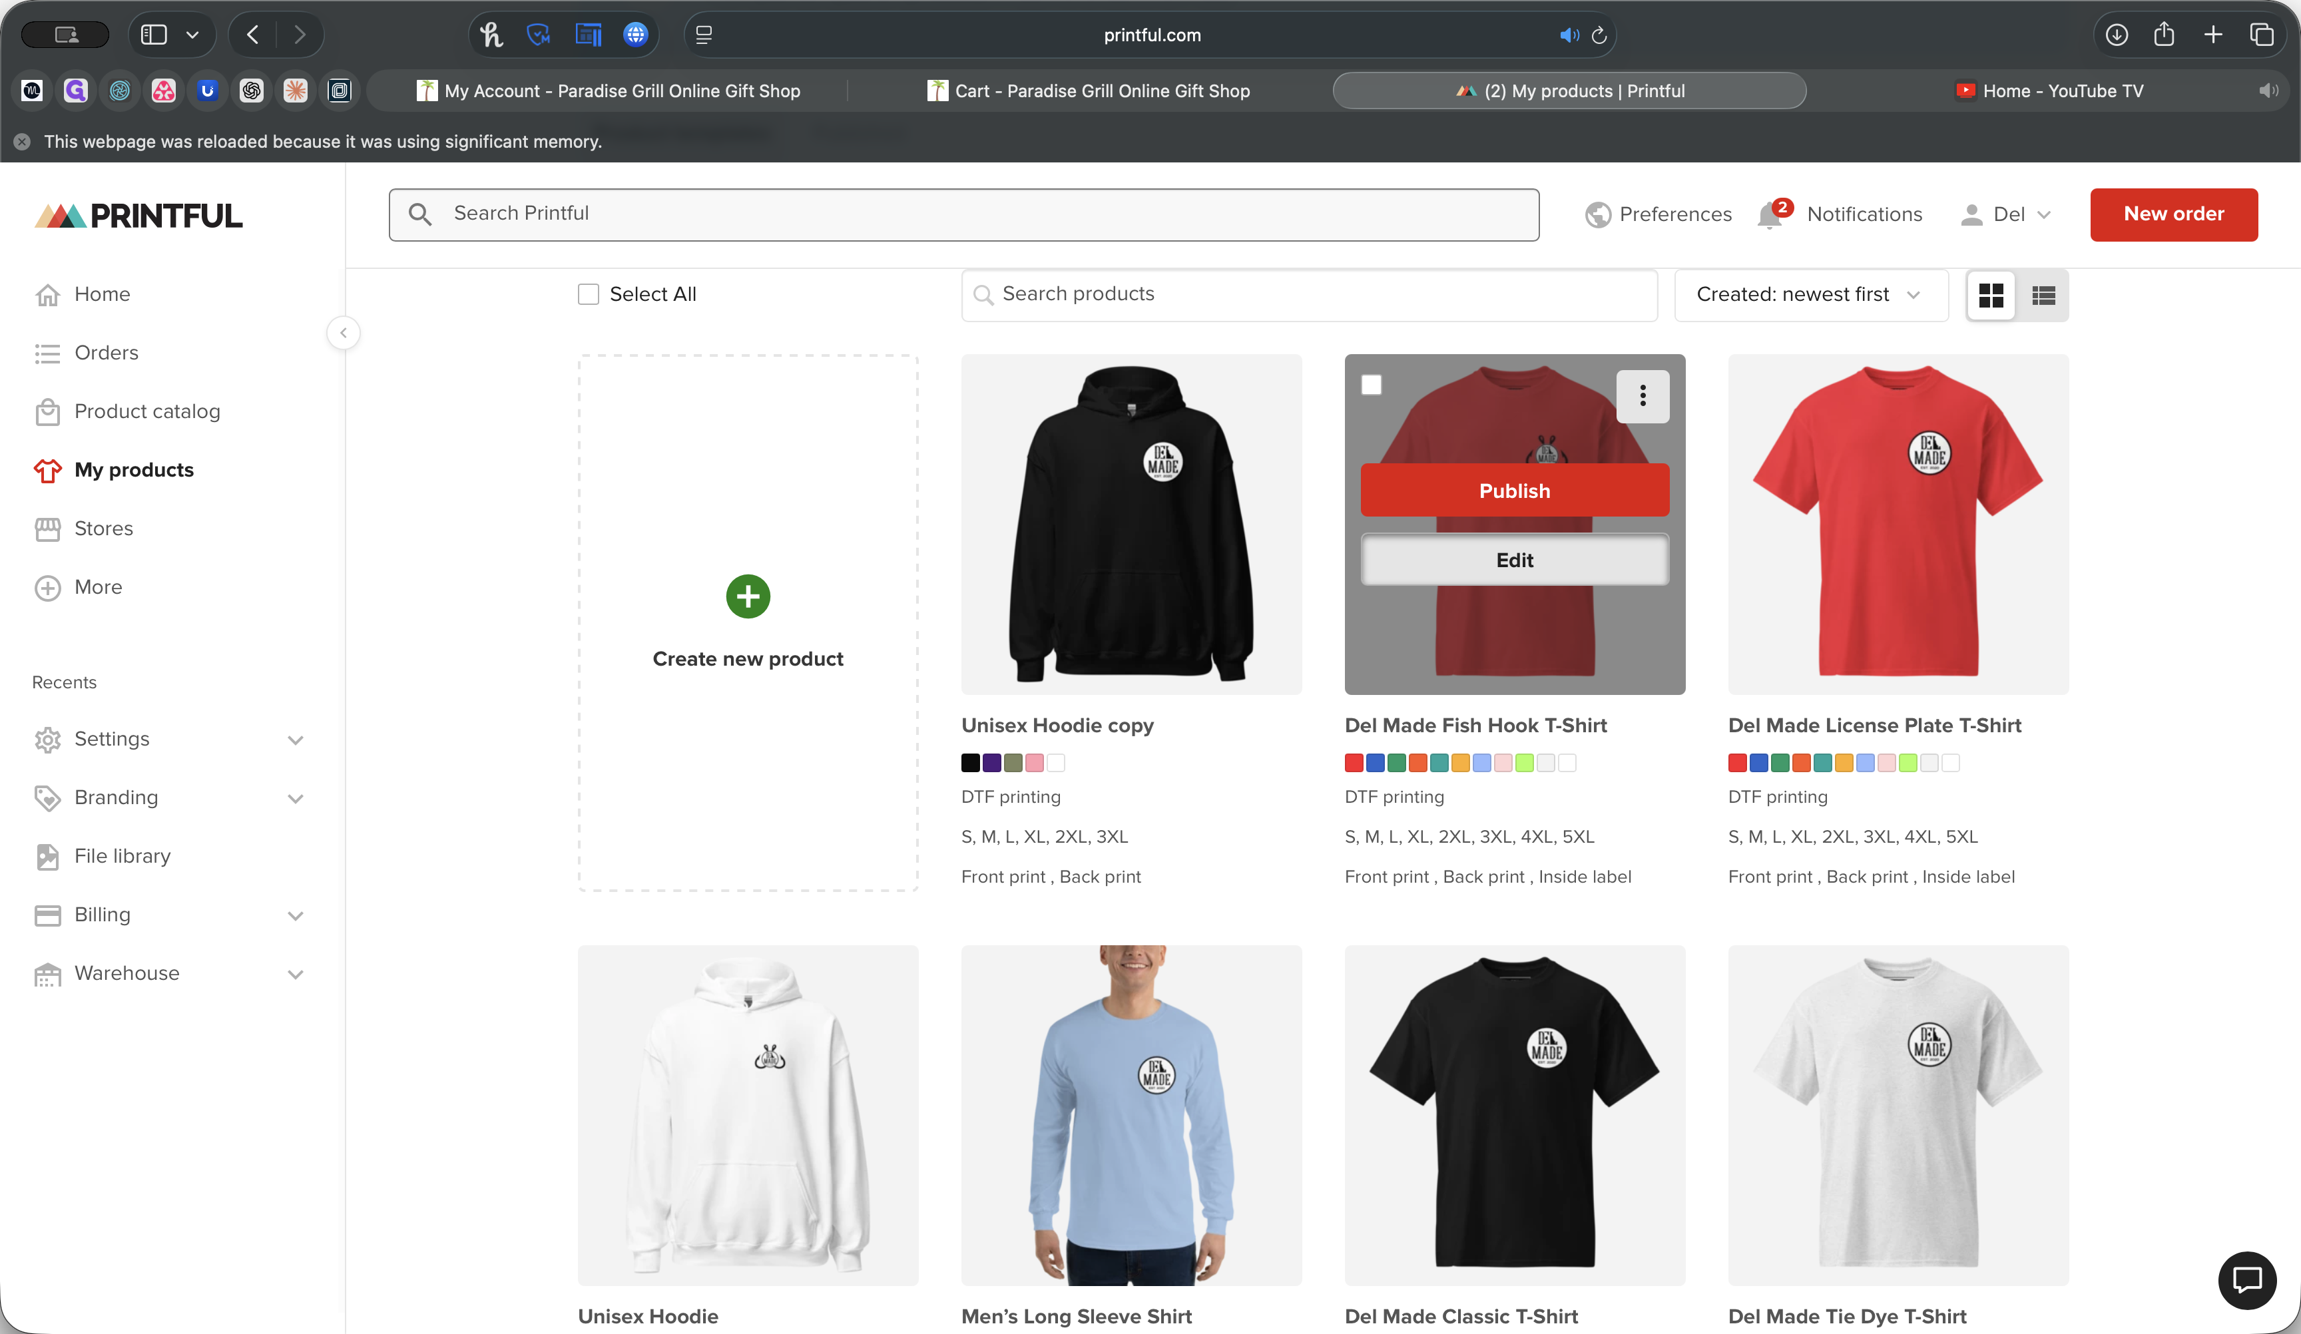Switch to list view layout icon
The width and height of the screenshot is (2301, 1334).
click(2043, 295)
